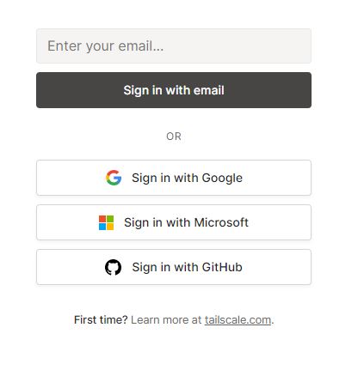Select the word "Google" in button label
The height and width of the screenshot is (370, 358).
[x=222, y=178]
